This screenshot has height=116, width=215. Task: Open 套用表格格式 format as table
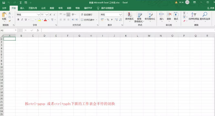(139, 17)
